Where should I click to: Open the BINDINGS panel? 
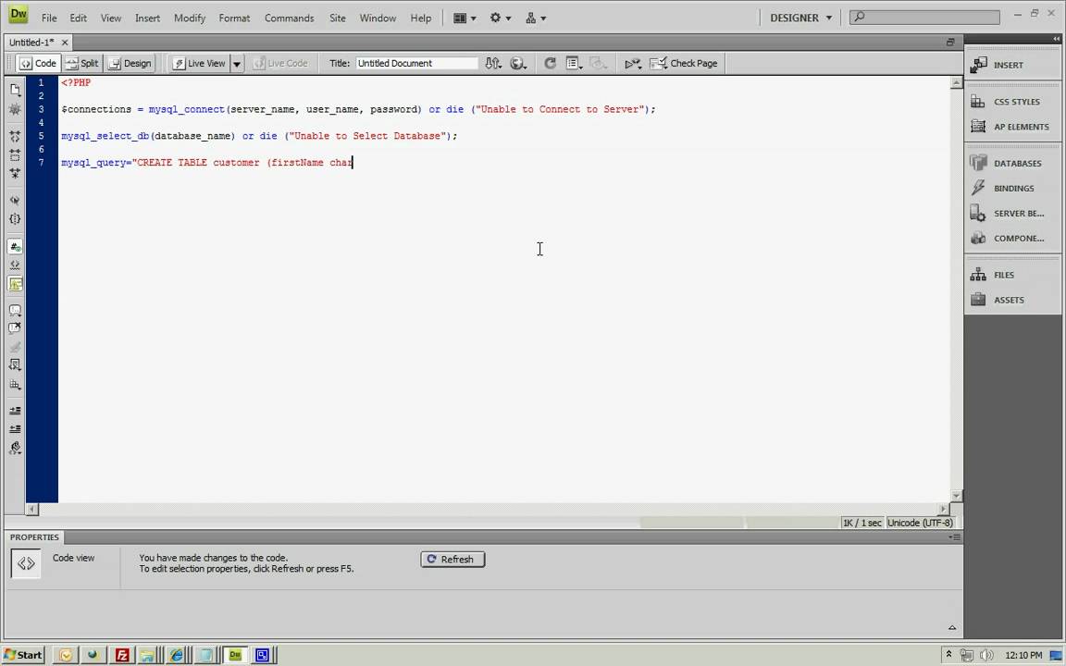[x=1012, y=189]
